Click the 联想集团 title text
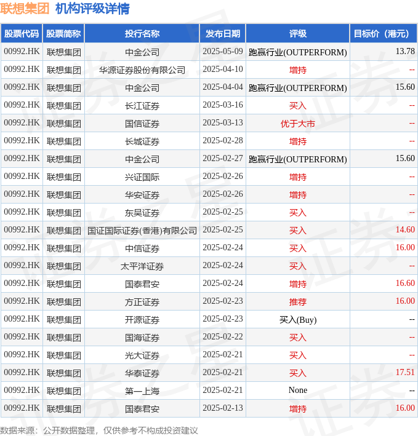Image resolution: width=418 pixels, height=436 pixels. pos(25,9)
